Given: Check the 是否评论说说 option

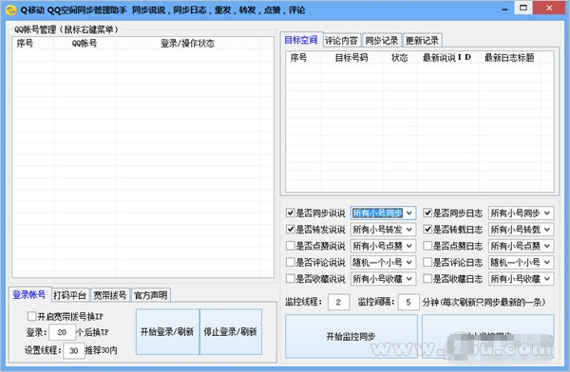Looking at the screenshot, I should coord(290,262).
